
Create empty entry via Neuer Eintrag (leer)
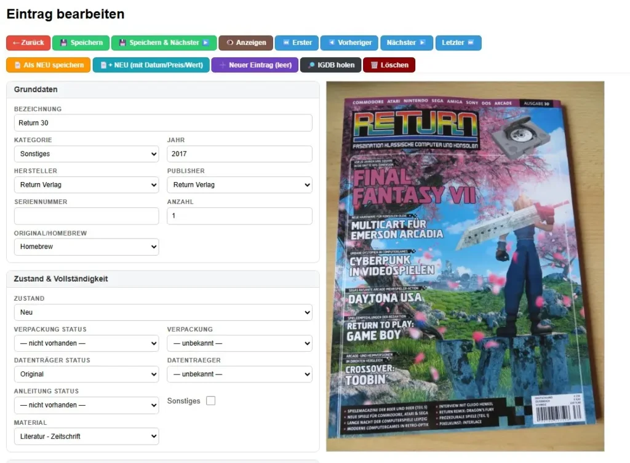255,65
